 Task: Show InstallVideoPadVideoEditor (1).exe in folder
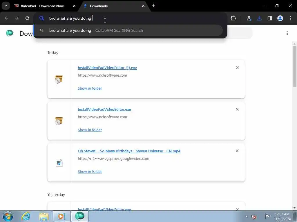click(90, 88)
